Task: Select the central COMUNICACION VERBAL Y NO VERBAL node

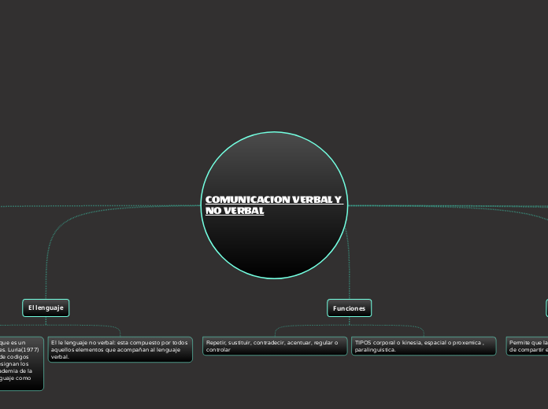Action: point(274,205)
